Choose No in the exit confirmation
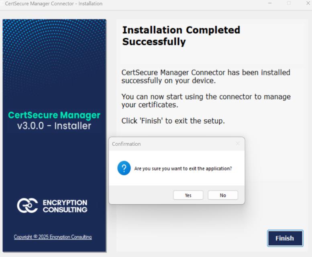The height and width of the screenshot is (257, 312). (x=223, y=195)
